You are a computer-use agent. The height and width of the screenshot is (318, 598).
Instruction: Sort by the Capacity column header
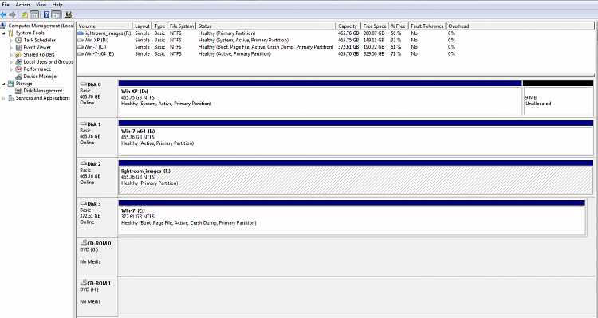click(348, 26)
